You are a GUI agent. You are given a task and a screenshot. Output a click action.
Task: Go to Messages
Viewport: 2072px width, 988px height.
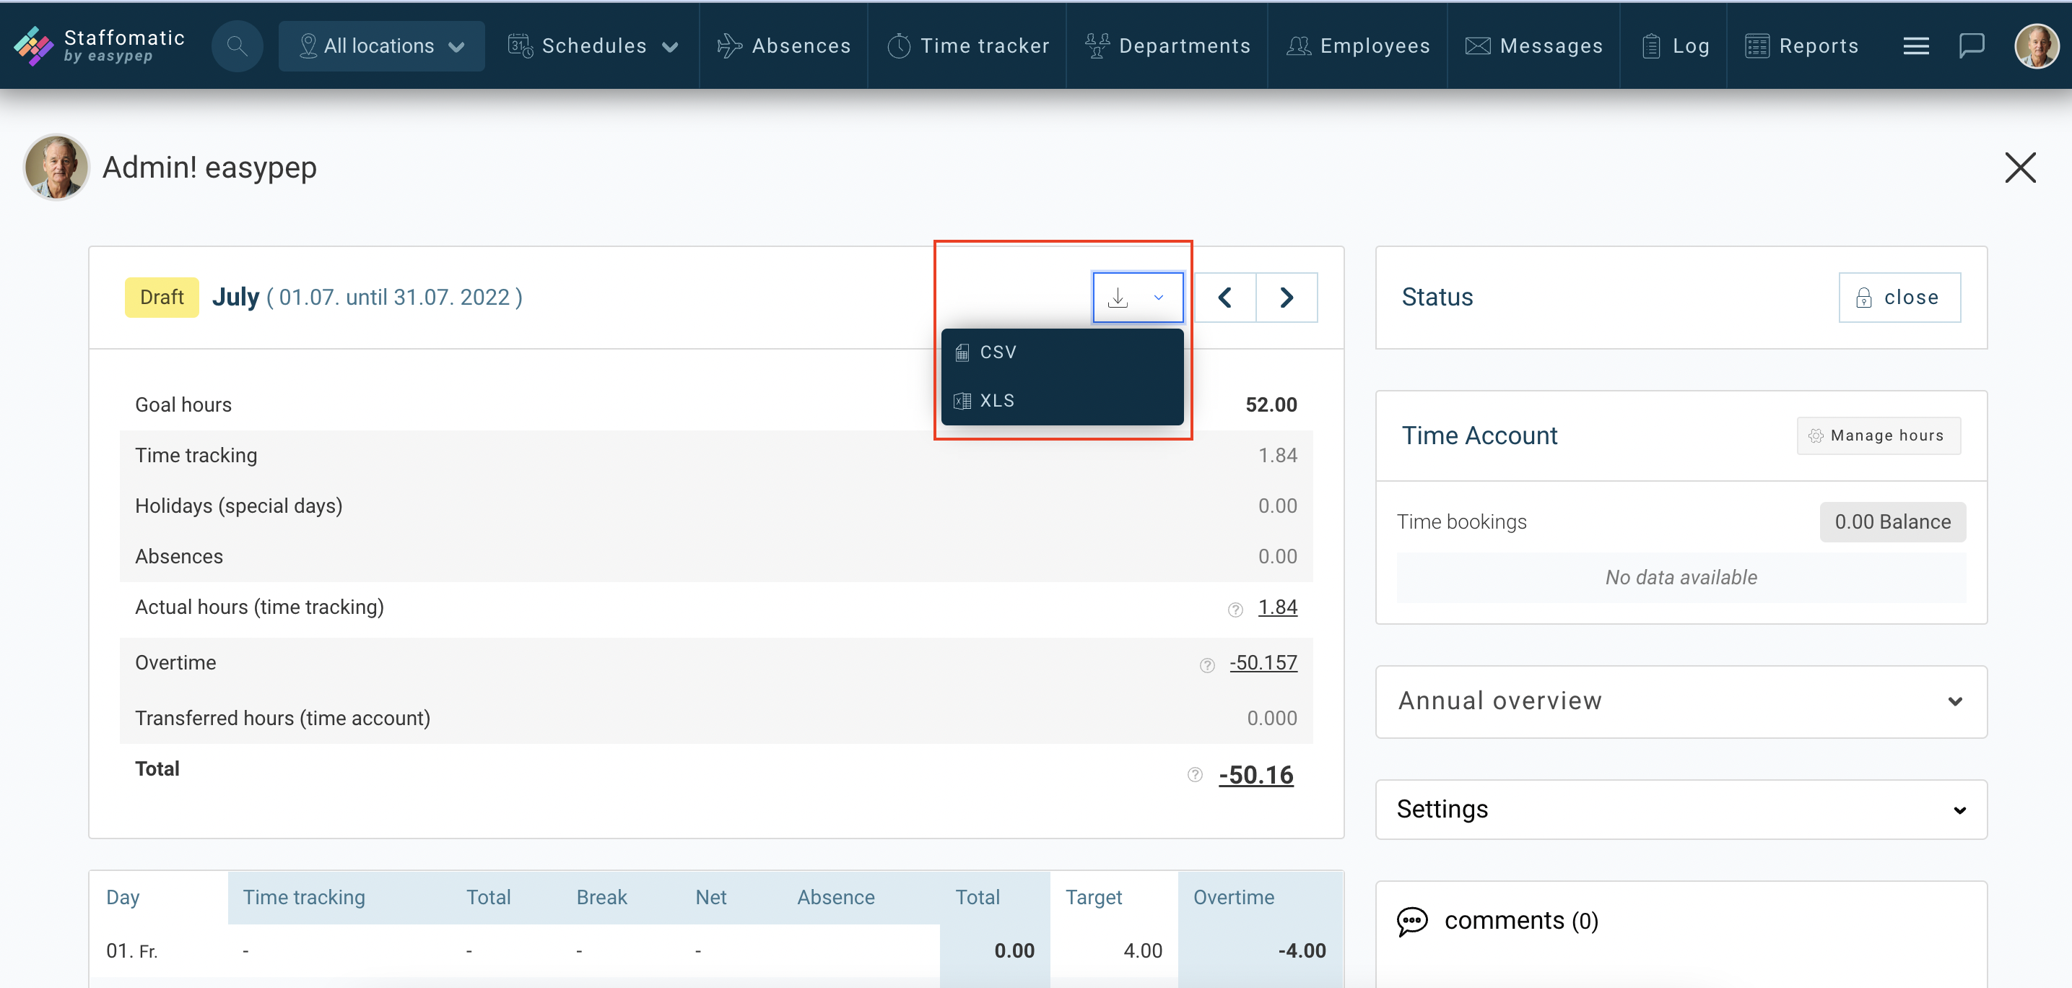[x=1534, y=45]
